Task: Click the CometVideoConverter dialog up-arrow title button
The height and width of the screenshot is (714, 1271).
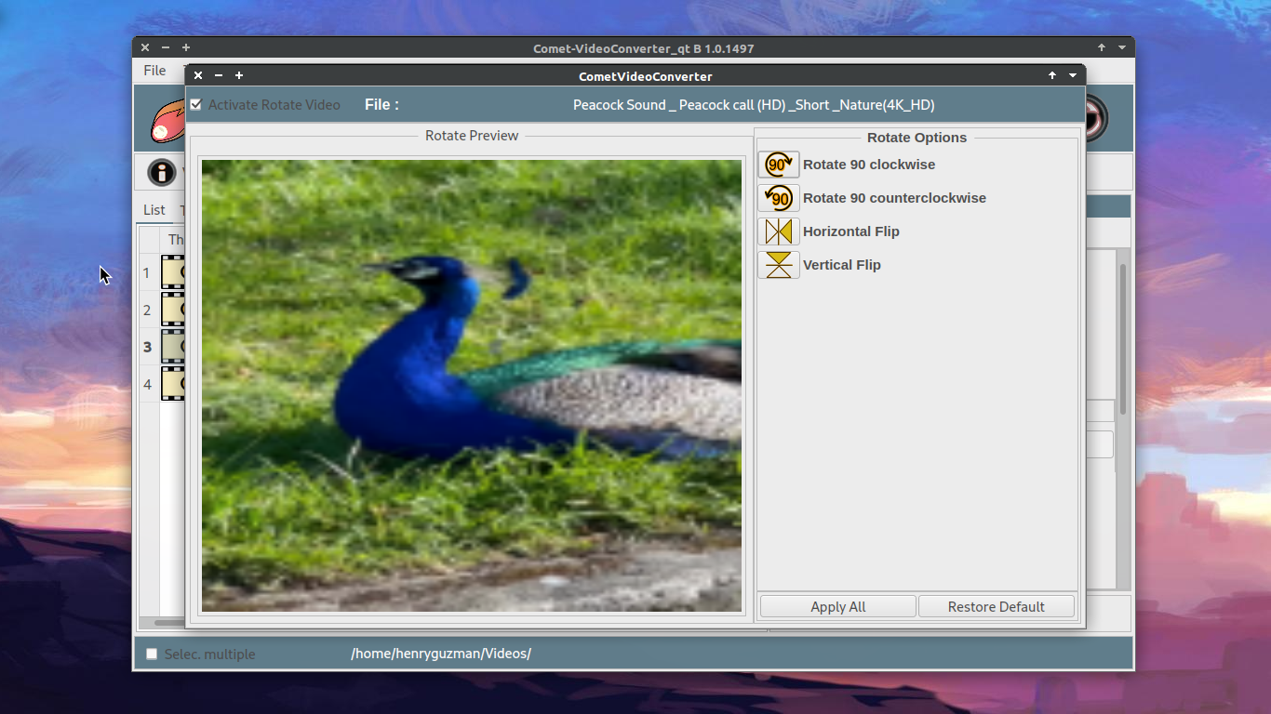Action: coord(1052,75)
